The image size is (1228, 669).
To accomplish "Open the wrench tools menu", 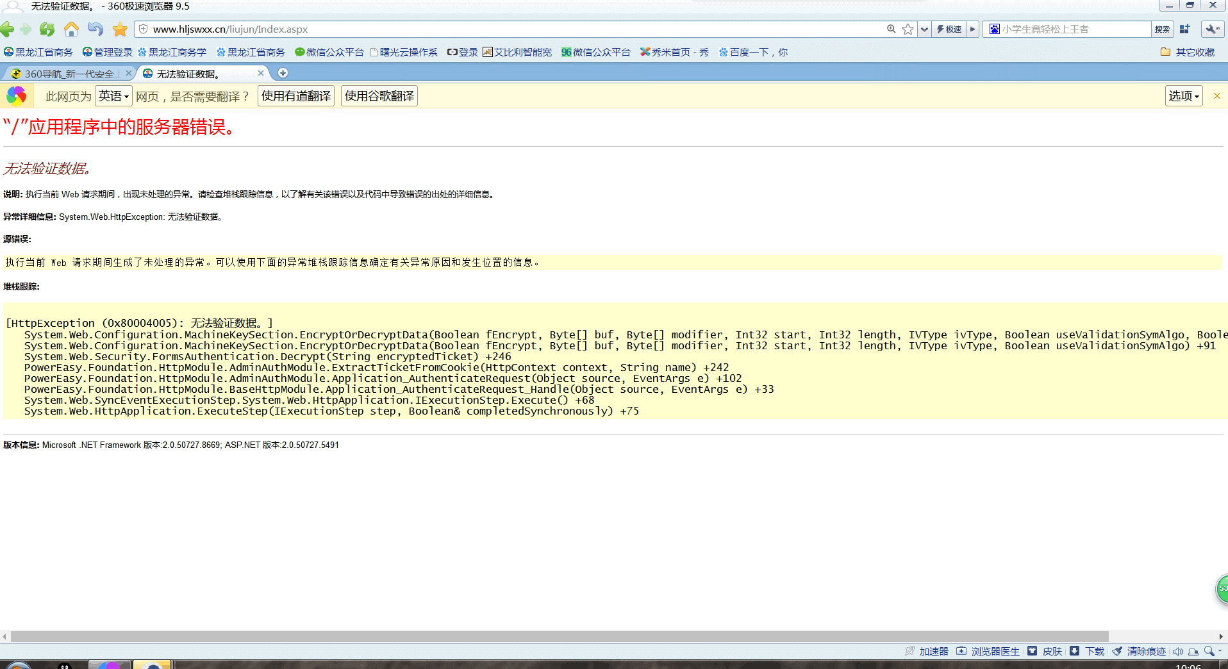I will 1211,29.
